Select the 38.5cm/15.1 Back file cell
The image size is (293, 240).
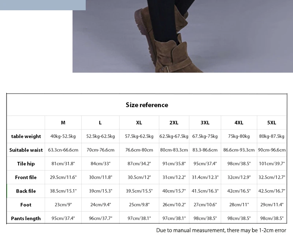[x=63, y=191]
